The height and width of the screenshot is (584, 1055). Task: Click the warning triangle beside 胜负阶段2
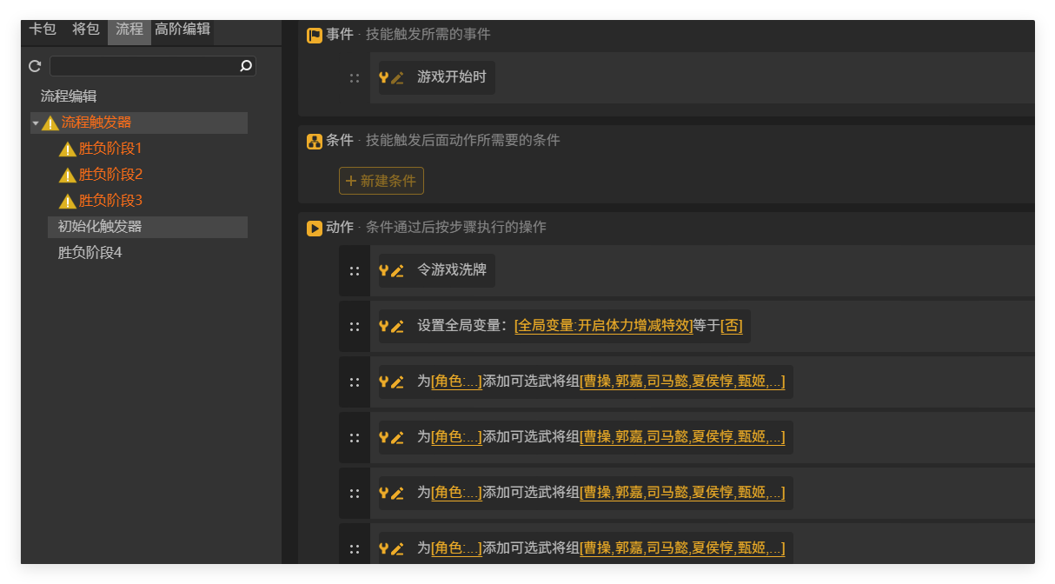[x=67, y=174]
